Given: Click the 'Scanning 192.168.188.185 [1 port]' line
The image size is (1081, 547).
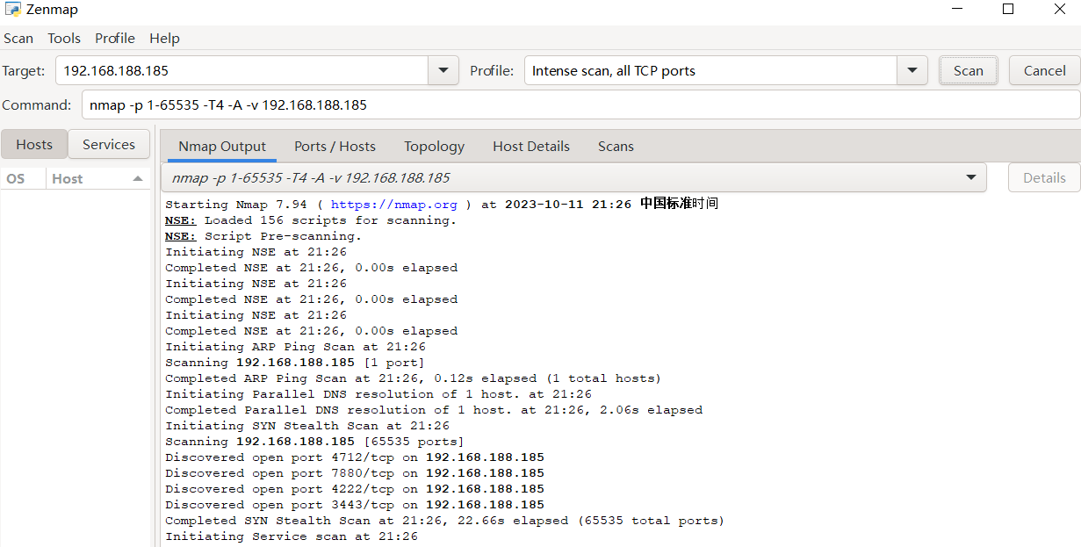Looking at the screenshot, I should click(x=295, y=363).
